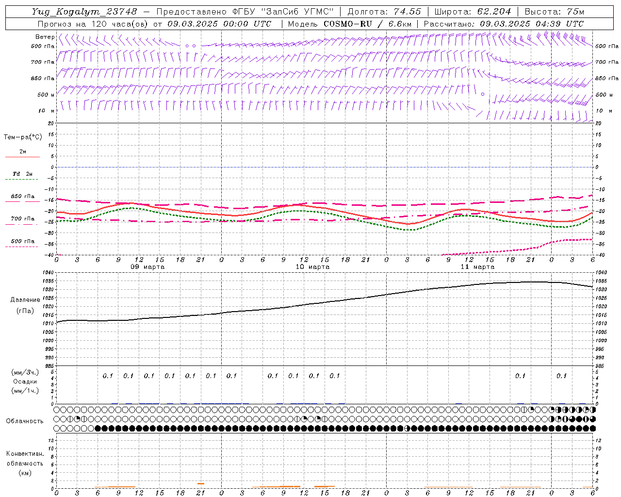Click the "10 марта" date label
The height and width of the screenshot is (497, 621).
point(312,267)
